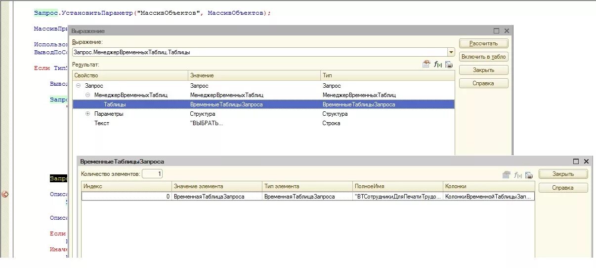Screen dimensions: 596x268
Task: Click the breakpoint marker in code gutter
Action: (x=5, y=194)
